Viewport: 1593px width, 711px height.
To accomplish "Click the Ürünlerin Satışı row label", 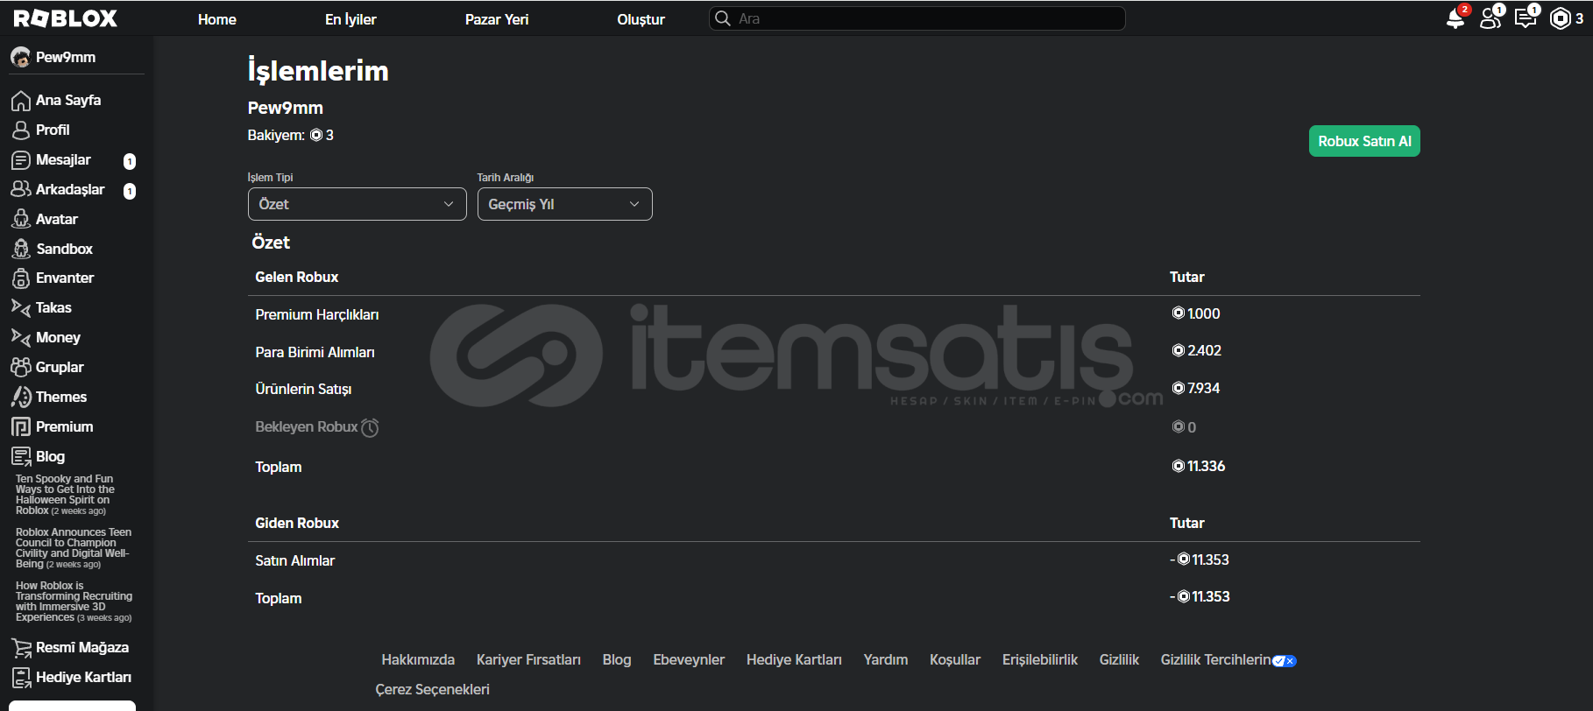I will (303, 389).
